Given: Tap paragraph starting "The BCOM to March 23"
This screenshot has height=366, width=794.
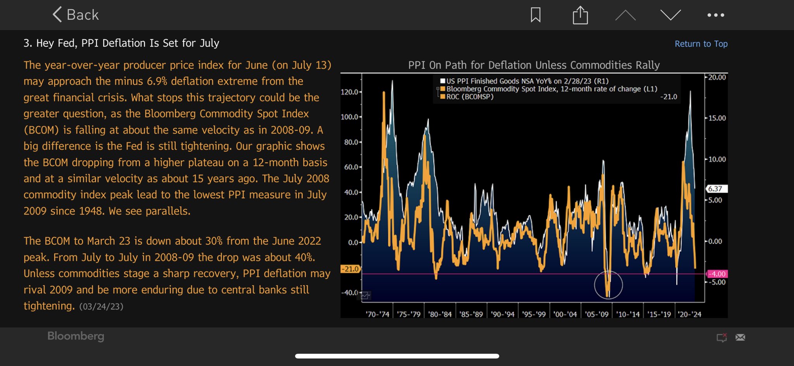Looking at the screenshot, I should pyautogui.click(x=177, y=274).
